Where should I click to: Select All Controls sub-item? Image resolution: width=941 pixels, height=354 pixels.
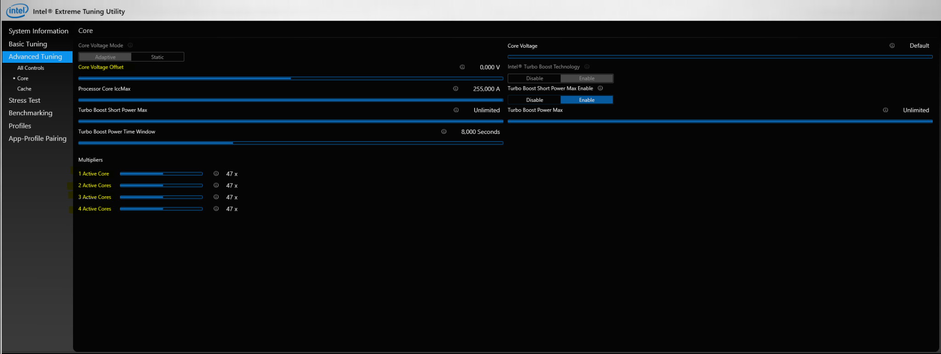(31, 68)
